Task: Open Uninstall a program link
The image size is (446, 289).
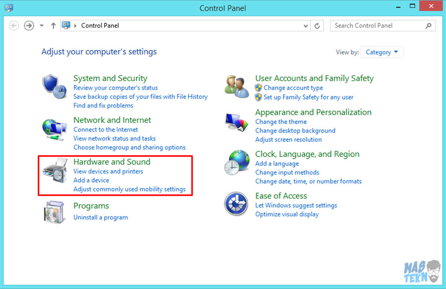Action: pyautogui.click(x=101, y=217)
